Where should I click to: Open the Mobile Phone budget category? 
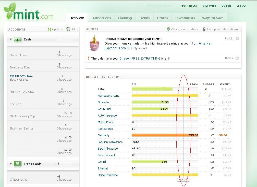106,122
